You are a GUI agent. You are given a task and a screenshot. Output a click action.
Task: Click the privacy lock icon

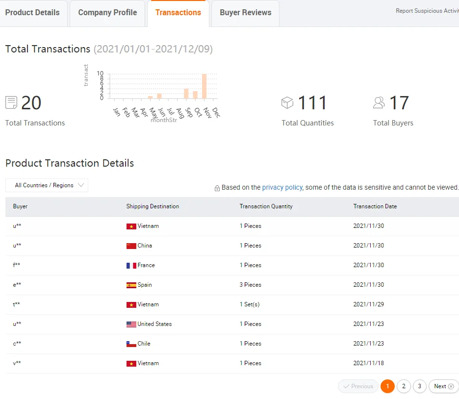click(x=217, y=188)
